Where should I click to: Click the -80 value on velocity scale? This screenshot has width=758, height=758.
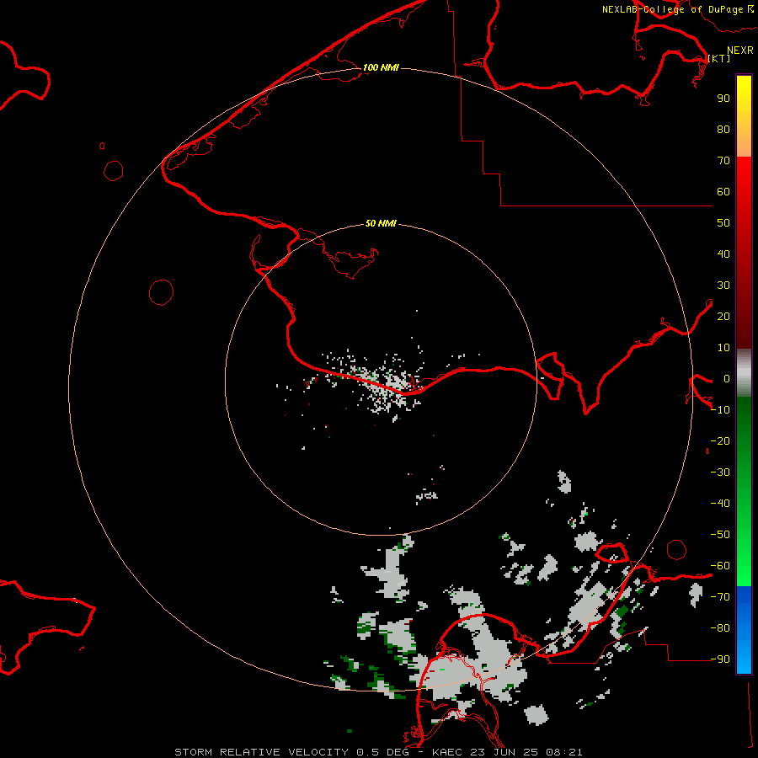point(720,628)
